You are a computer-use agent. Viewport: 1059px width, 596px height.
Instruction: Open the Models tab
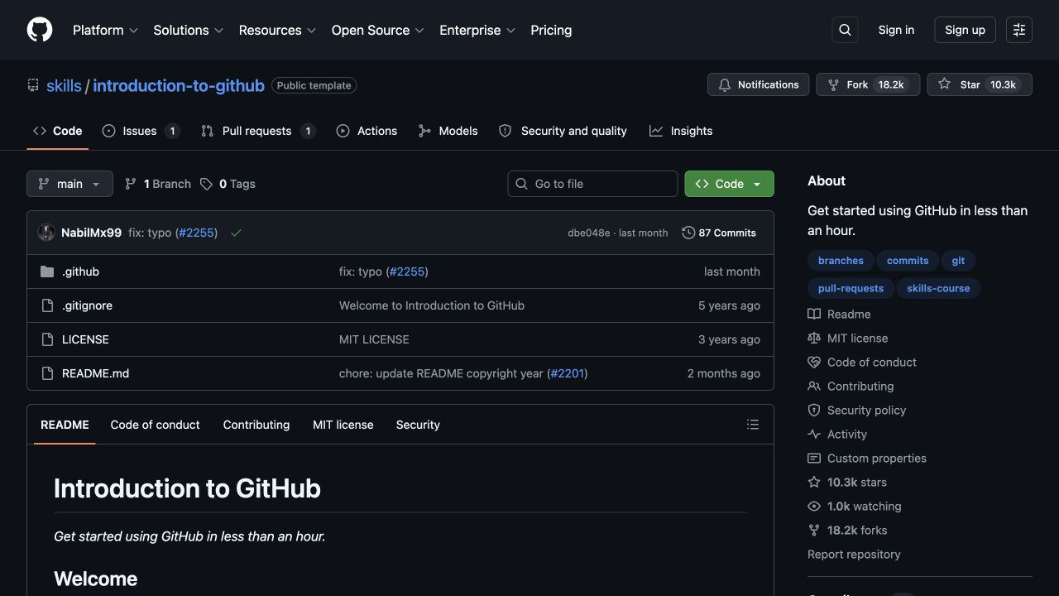pyautogui.click(x=448, y=131)
